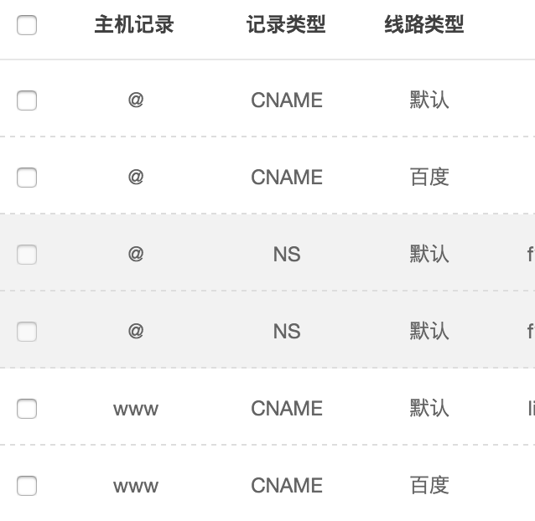Click the 主机记录 column header
Image resolution: width=535 pixels, height=521 pixels.
(x=134, y=25)
